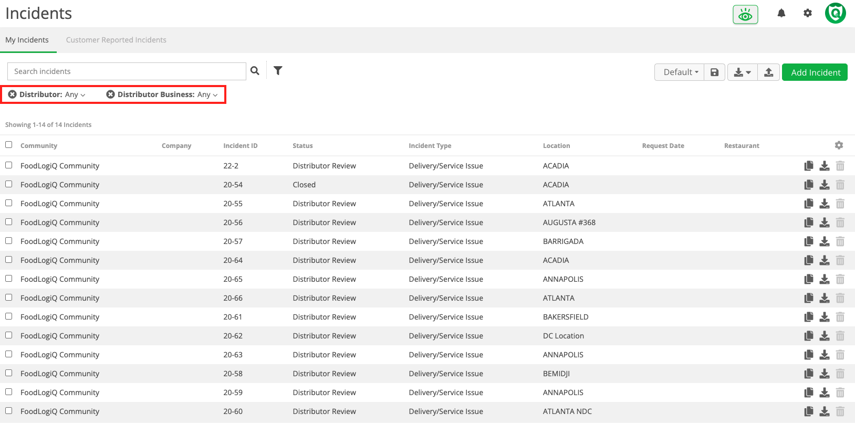Sort by Company column header

(x=176, y=146)
